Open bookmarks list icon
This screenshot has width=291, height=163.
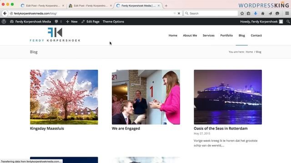(x=249, y=13)
